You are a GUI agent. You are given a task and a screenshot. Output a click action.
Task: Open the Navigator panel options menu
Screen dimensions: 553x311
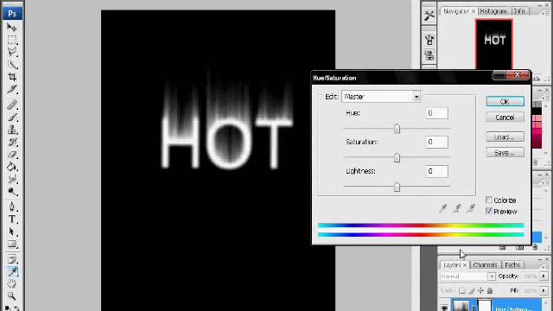click(544, 13)
